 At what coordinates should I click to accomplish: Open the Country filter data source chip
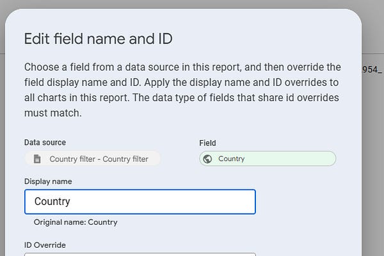click(x=93, y=159)
